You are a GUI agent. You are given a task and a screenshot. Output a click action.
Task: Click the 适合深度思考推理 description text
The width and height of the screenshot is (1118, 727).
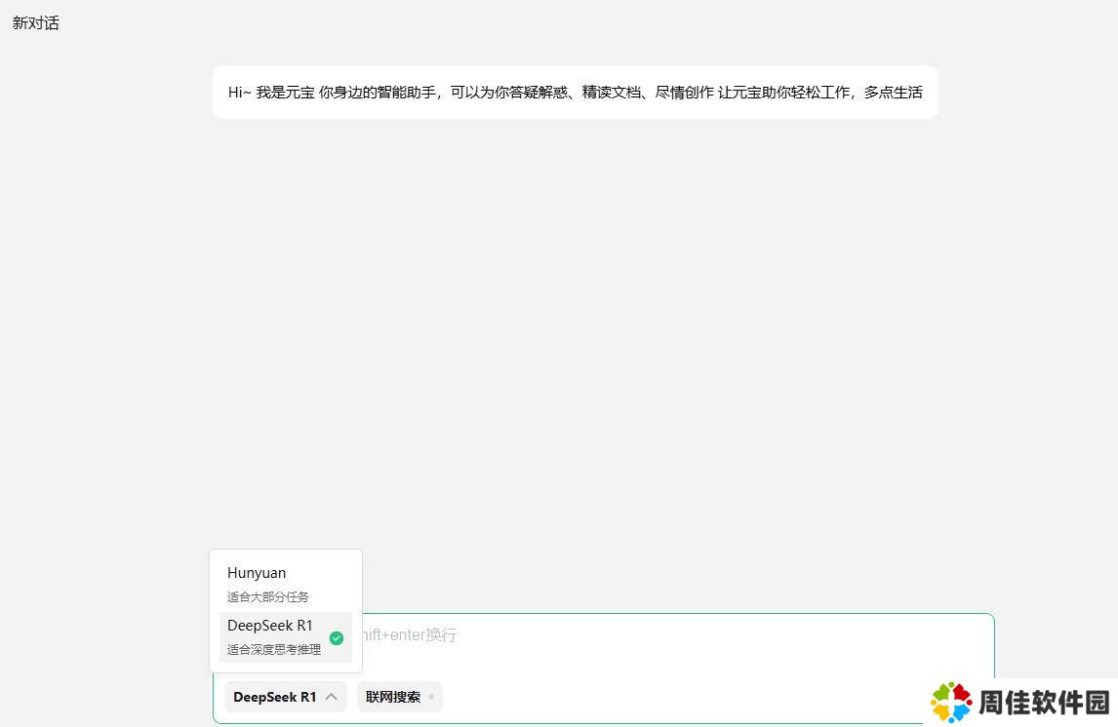point(274,649)
